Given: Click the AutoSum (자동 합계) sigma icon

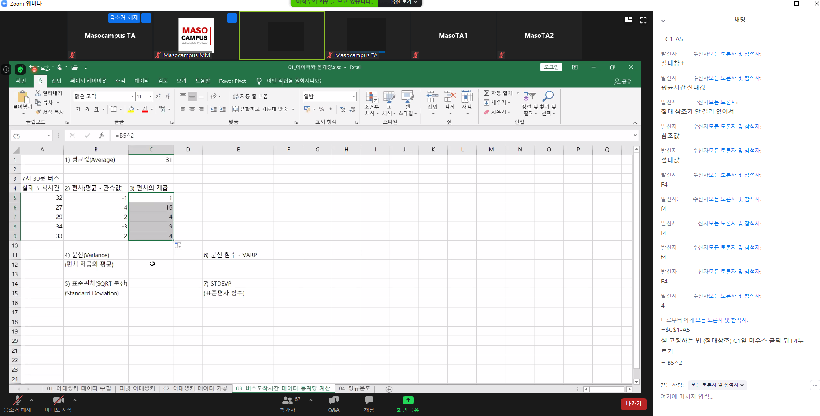Looking at the screenshot, I should pos(487,93).
